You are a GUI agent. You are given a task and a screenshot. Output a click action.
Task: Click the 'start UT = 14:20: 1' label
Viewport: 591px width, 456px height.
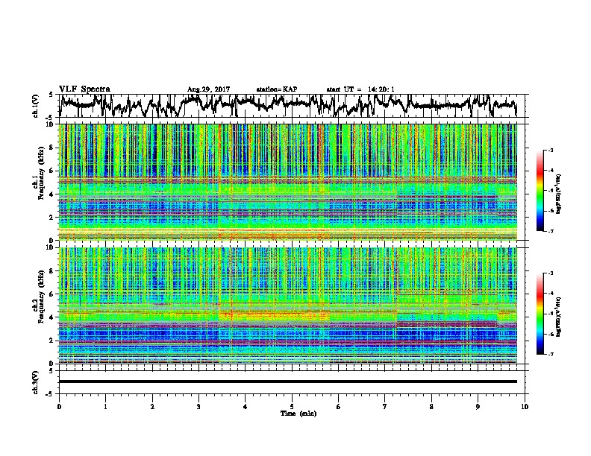[360, 89]
